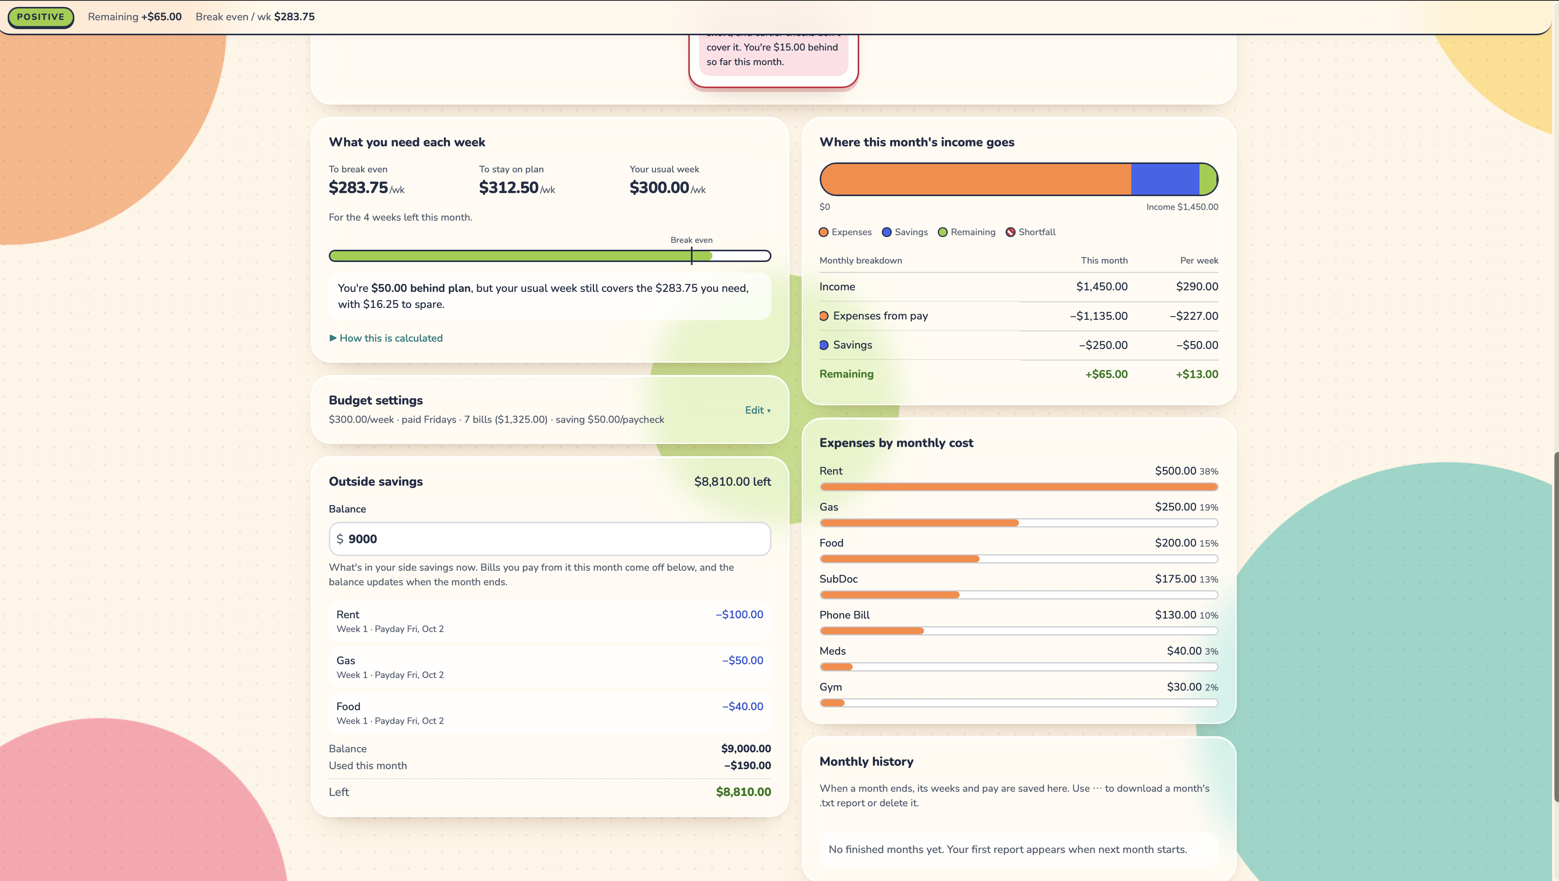Screen dimensions: 1559x881
Task: Expand the How this is calculated disclosure
Action: 386,338
